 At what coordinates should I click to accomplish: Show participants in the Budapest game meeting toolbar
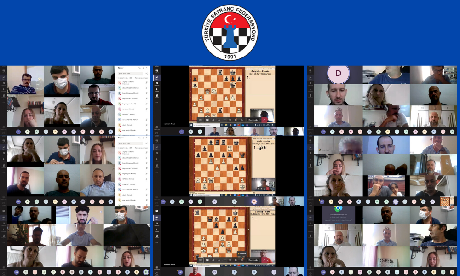click(241, 260)
